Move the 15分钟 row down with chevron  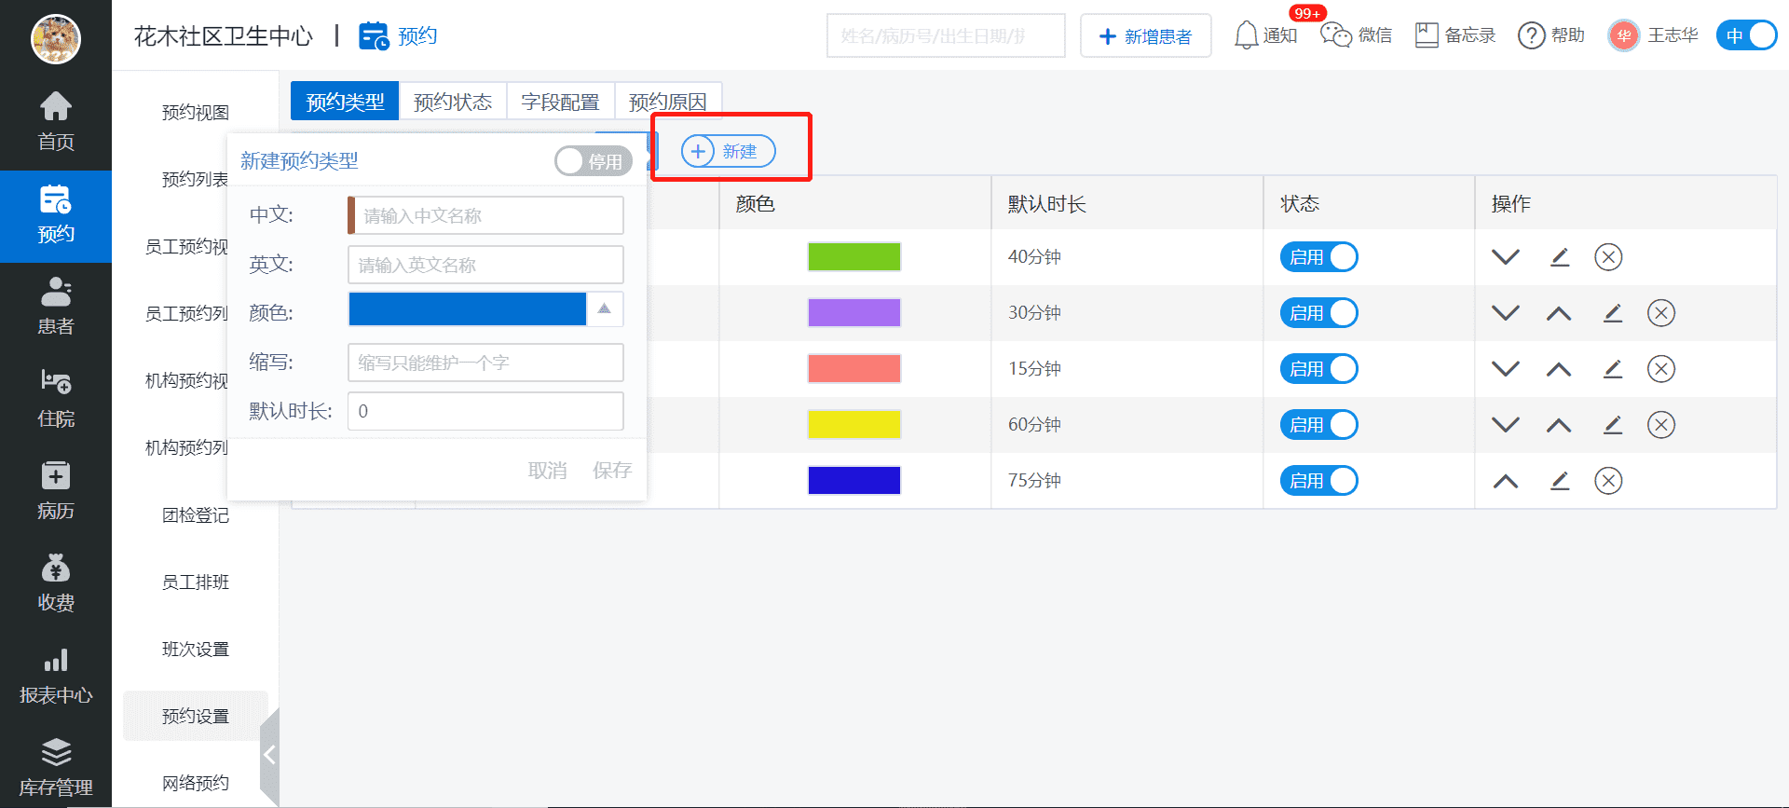point(1506,369)
